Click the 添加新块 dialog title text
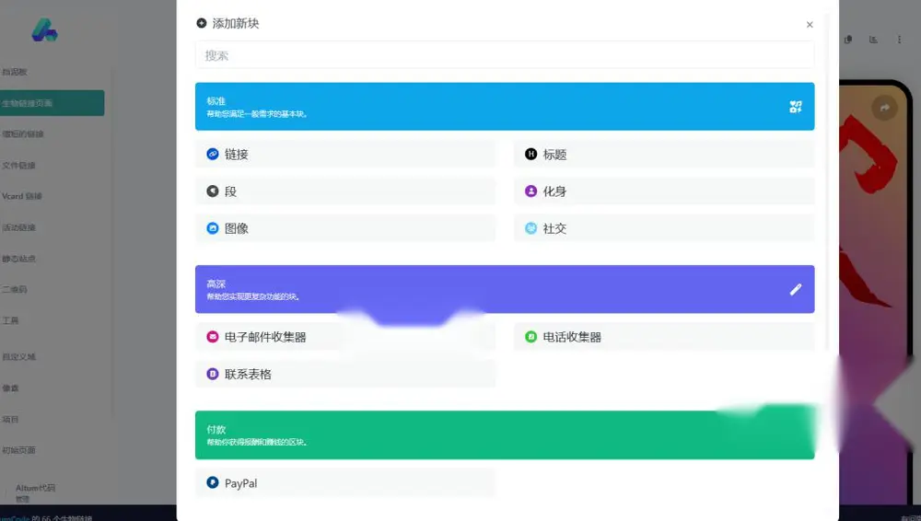The width and height of the screenshot is (921, 521). pos(236,23)
